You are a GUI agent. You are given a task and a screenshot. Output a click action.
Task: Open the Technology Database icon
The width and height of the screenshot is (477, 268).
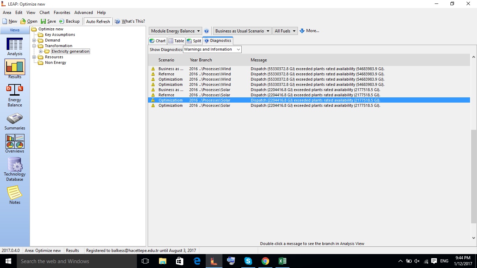(x=15, y=169)
